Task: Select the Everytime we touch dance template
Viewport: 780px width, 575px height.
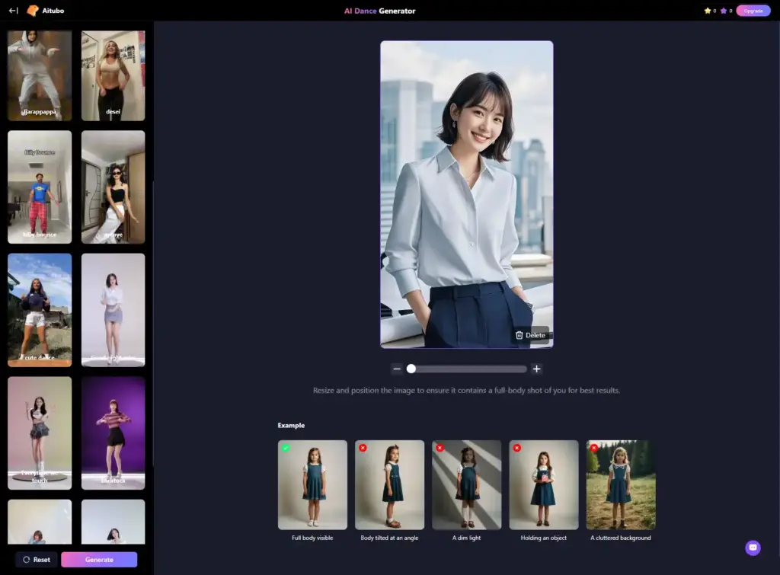Action: click(x=40, y=433)
